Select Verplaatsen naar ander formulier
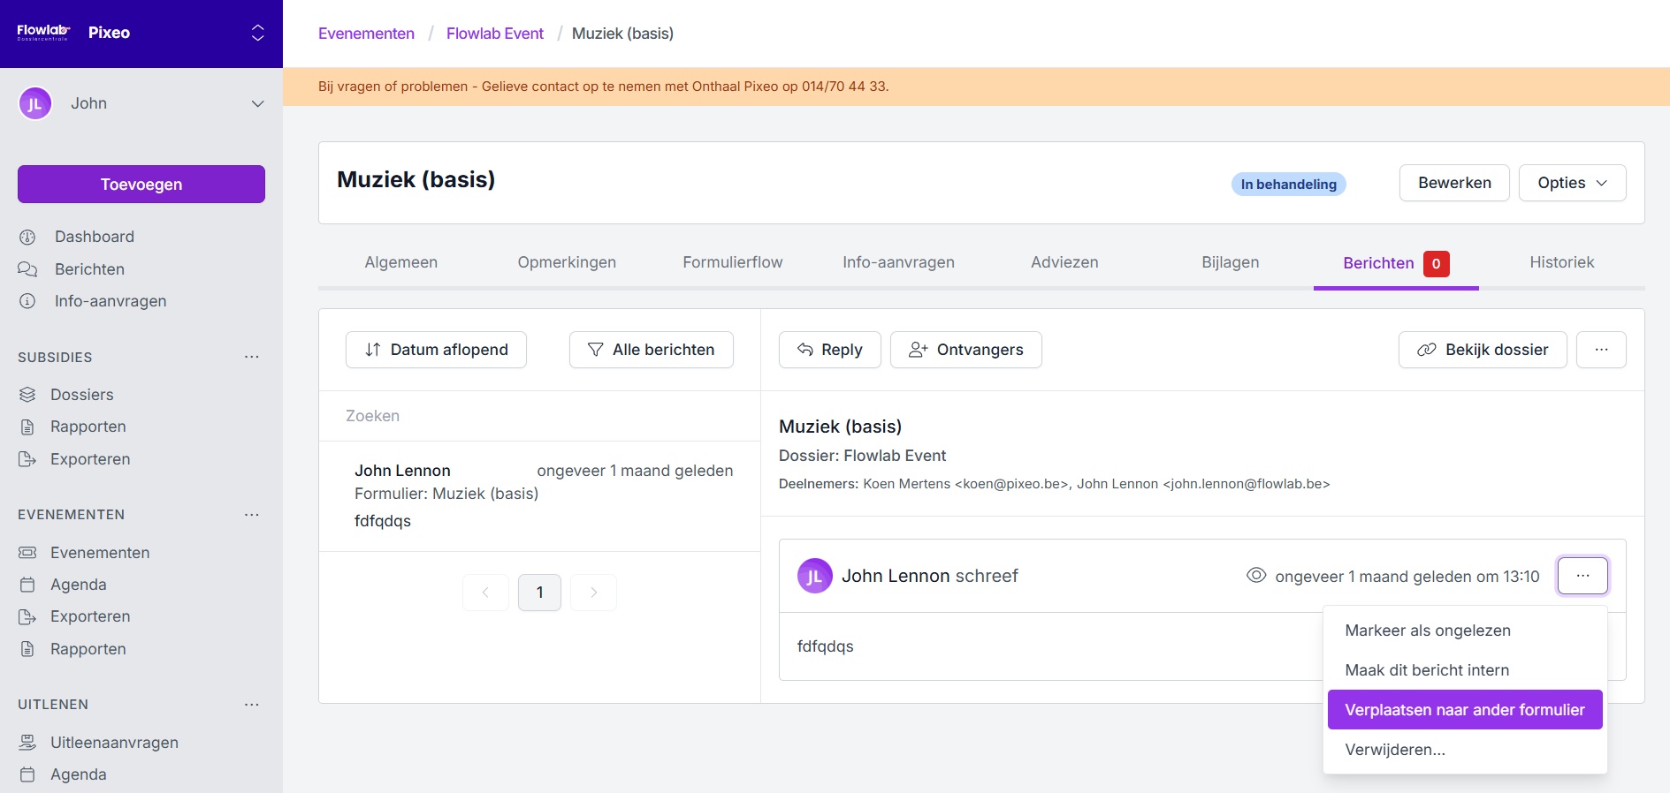 pyautogui.click(x=1464, y=710)
